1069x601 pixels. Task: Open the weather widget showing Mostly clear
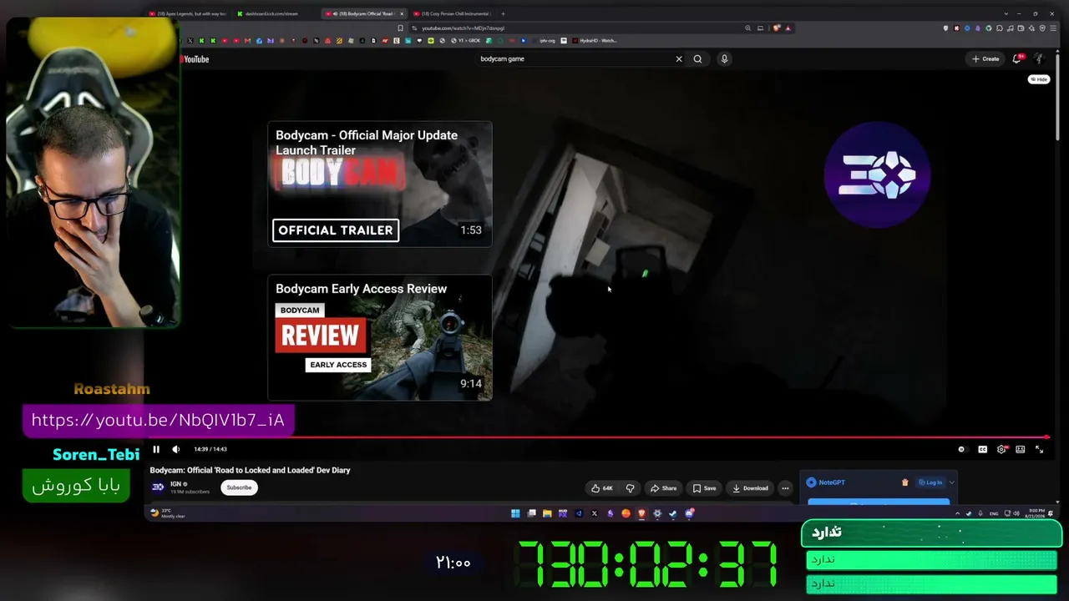point(167,513)
